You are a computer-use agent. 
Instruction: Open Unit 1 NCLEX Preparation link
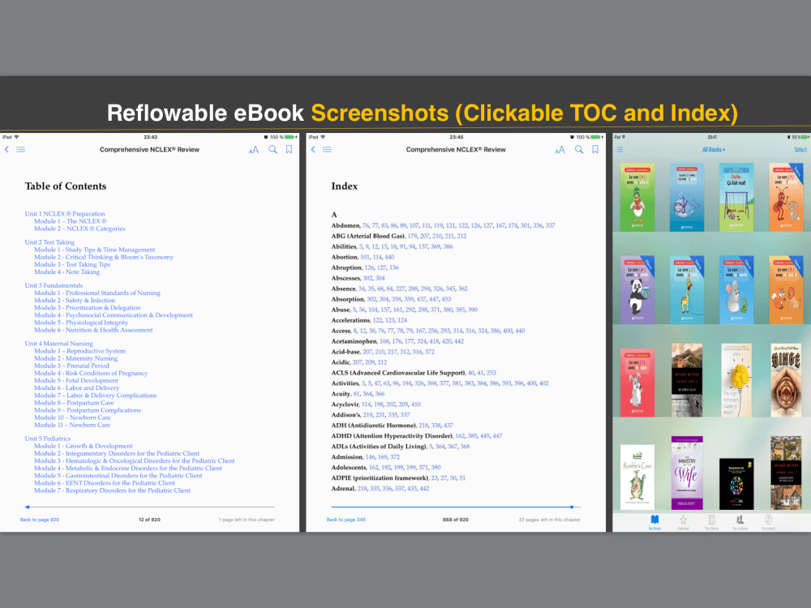pos(65,213)
